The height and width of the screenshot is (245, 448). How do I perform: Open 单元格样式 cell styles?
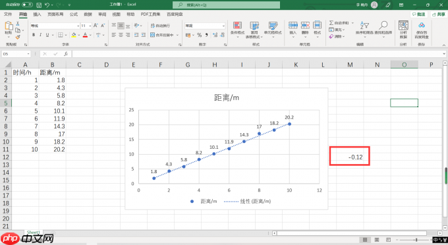tap(273, 30)
